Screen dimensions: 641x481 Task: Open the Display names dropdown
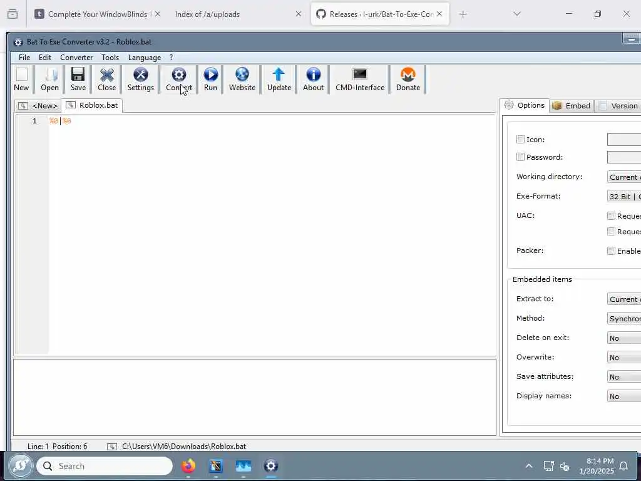point(624,396)
